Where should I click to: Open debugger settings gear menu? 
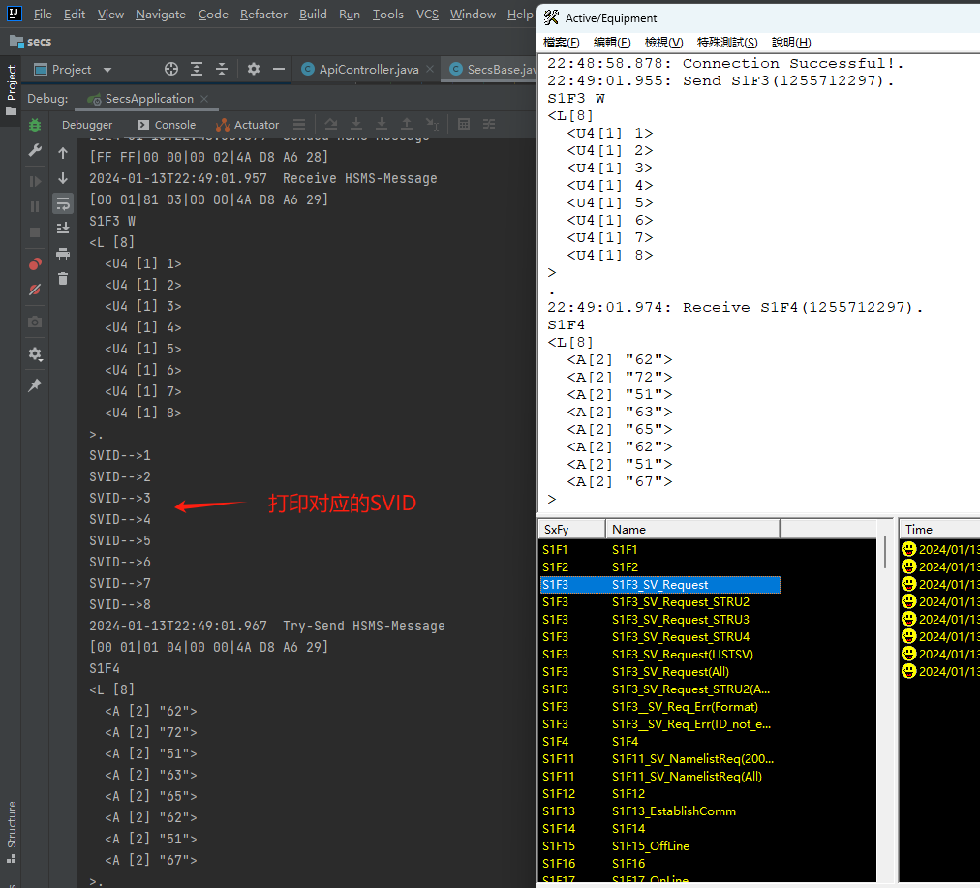[x=35, y=354]
